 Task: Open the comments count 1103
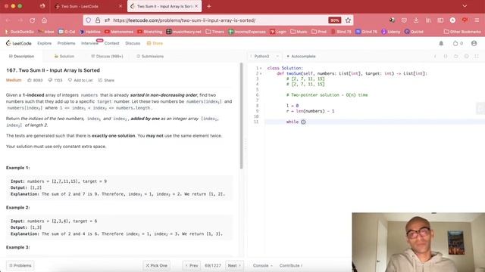tap(55, 80)
